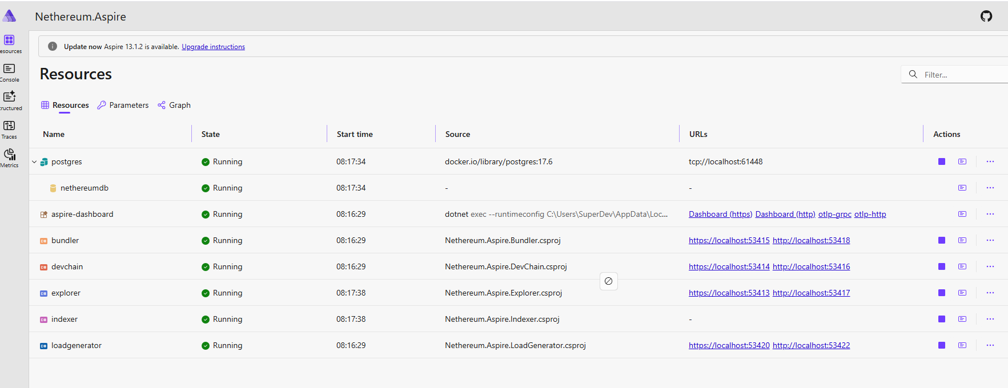Select the aspire-dashboard resource name

pyautogui.click(x=82, y=214)
